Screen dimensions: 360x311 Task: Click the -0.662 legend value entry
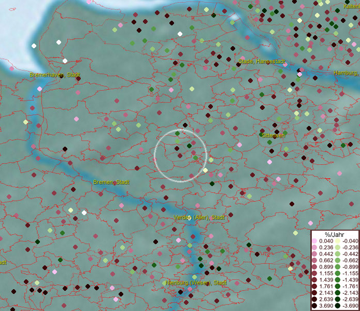(350, 261)
